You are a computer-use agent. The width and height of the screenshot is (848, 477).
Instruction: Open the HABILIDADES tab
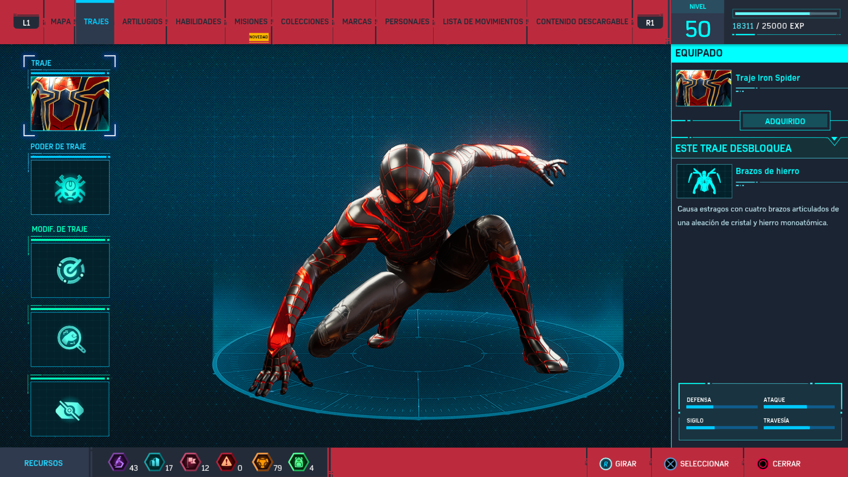pos(198,22)
